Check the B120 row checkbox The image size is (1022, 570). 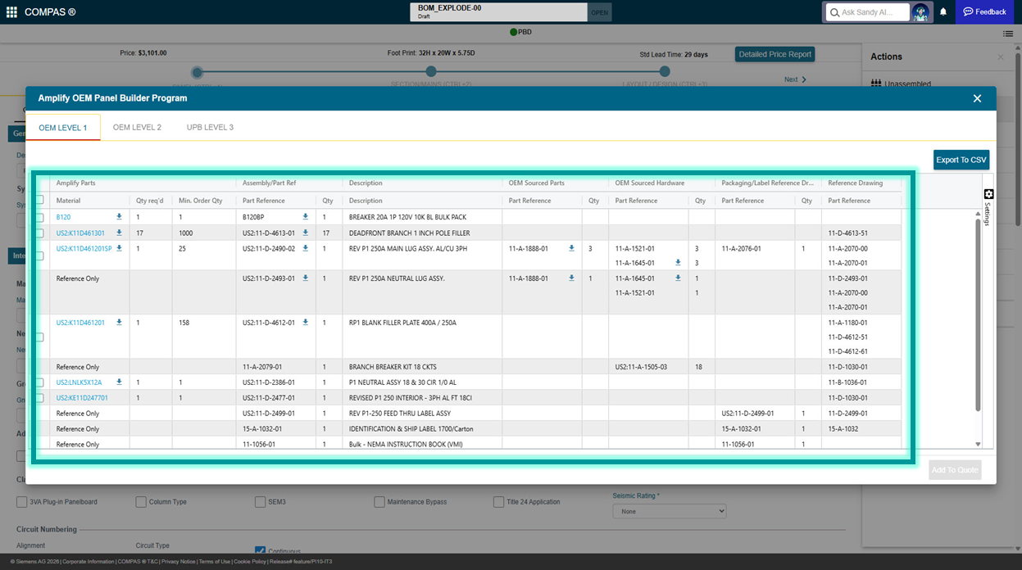(x=39, y=218)
